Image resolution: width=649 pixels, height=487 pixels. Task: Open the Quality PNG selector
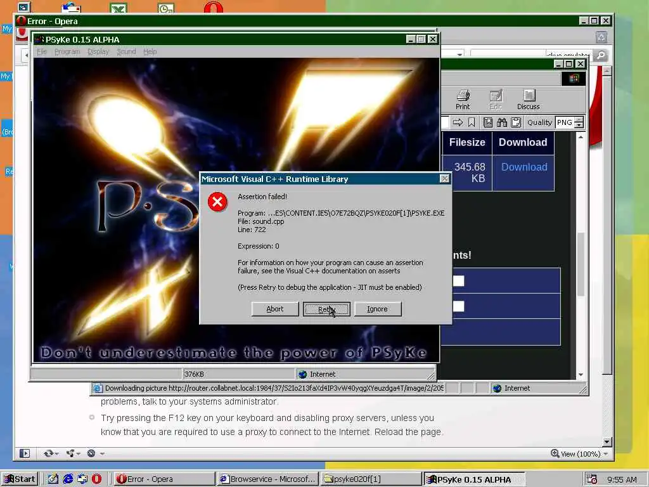[565, 122]
